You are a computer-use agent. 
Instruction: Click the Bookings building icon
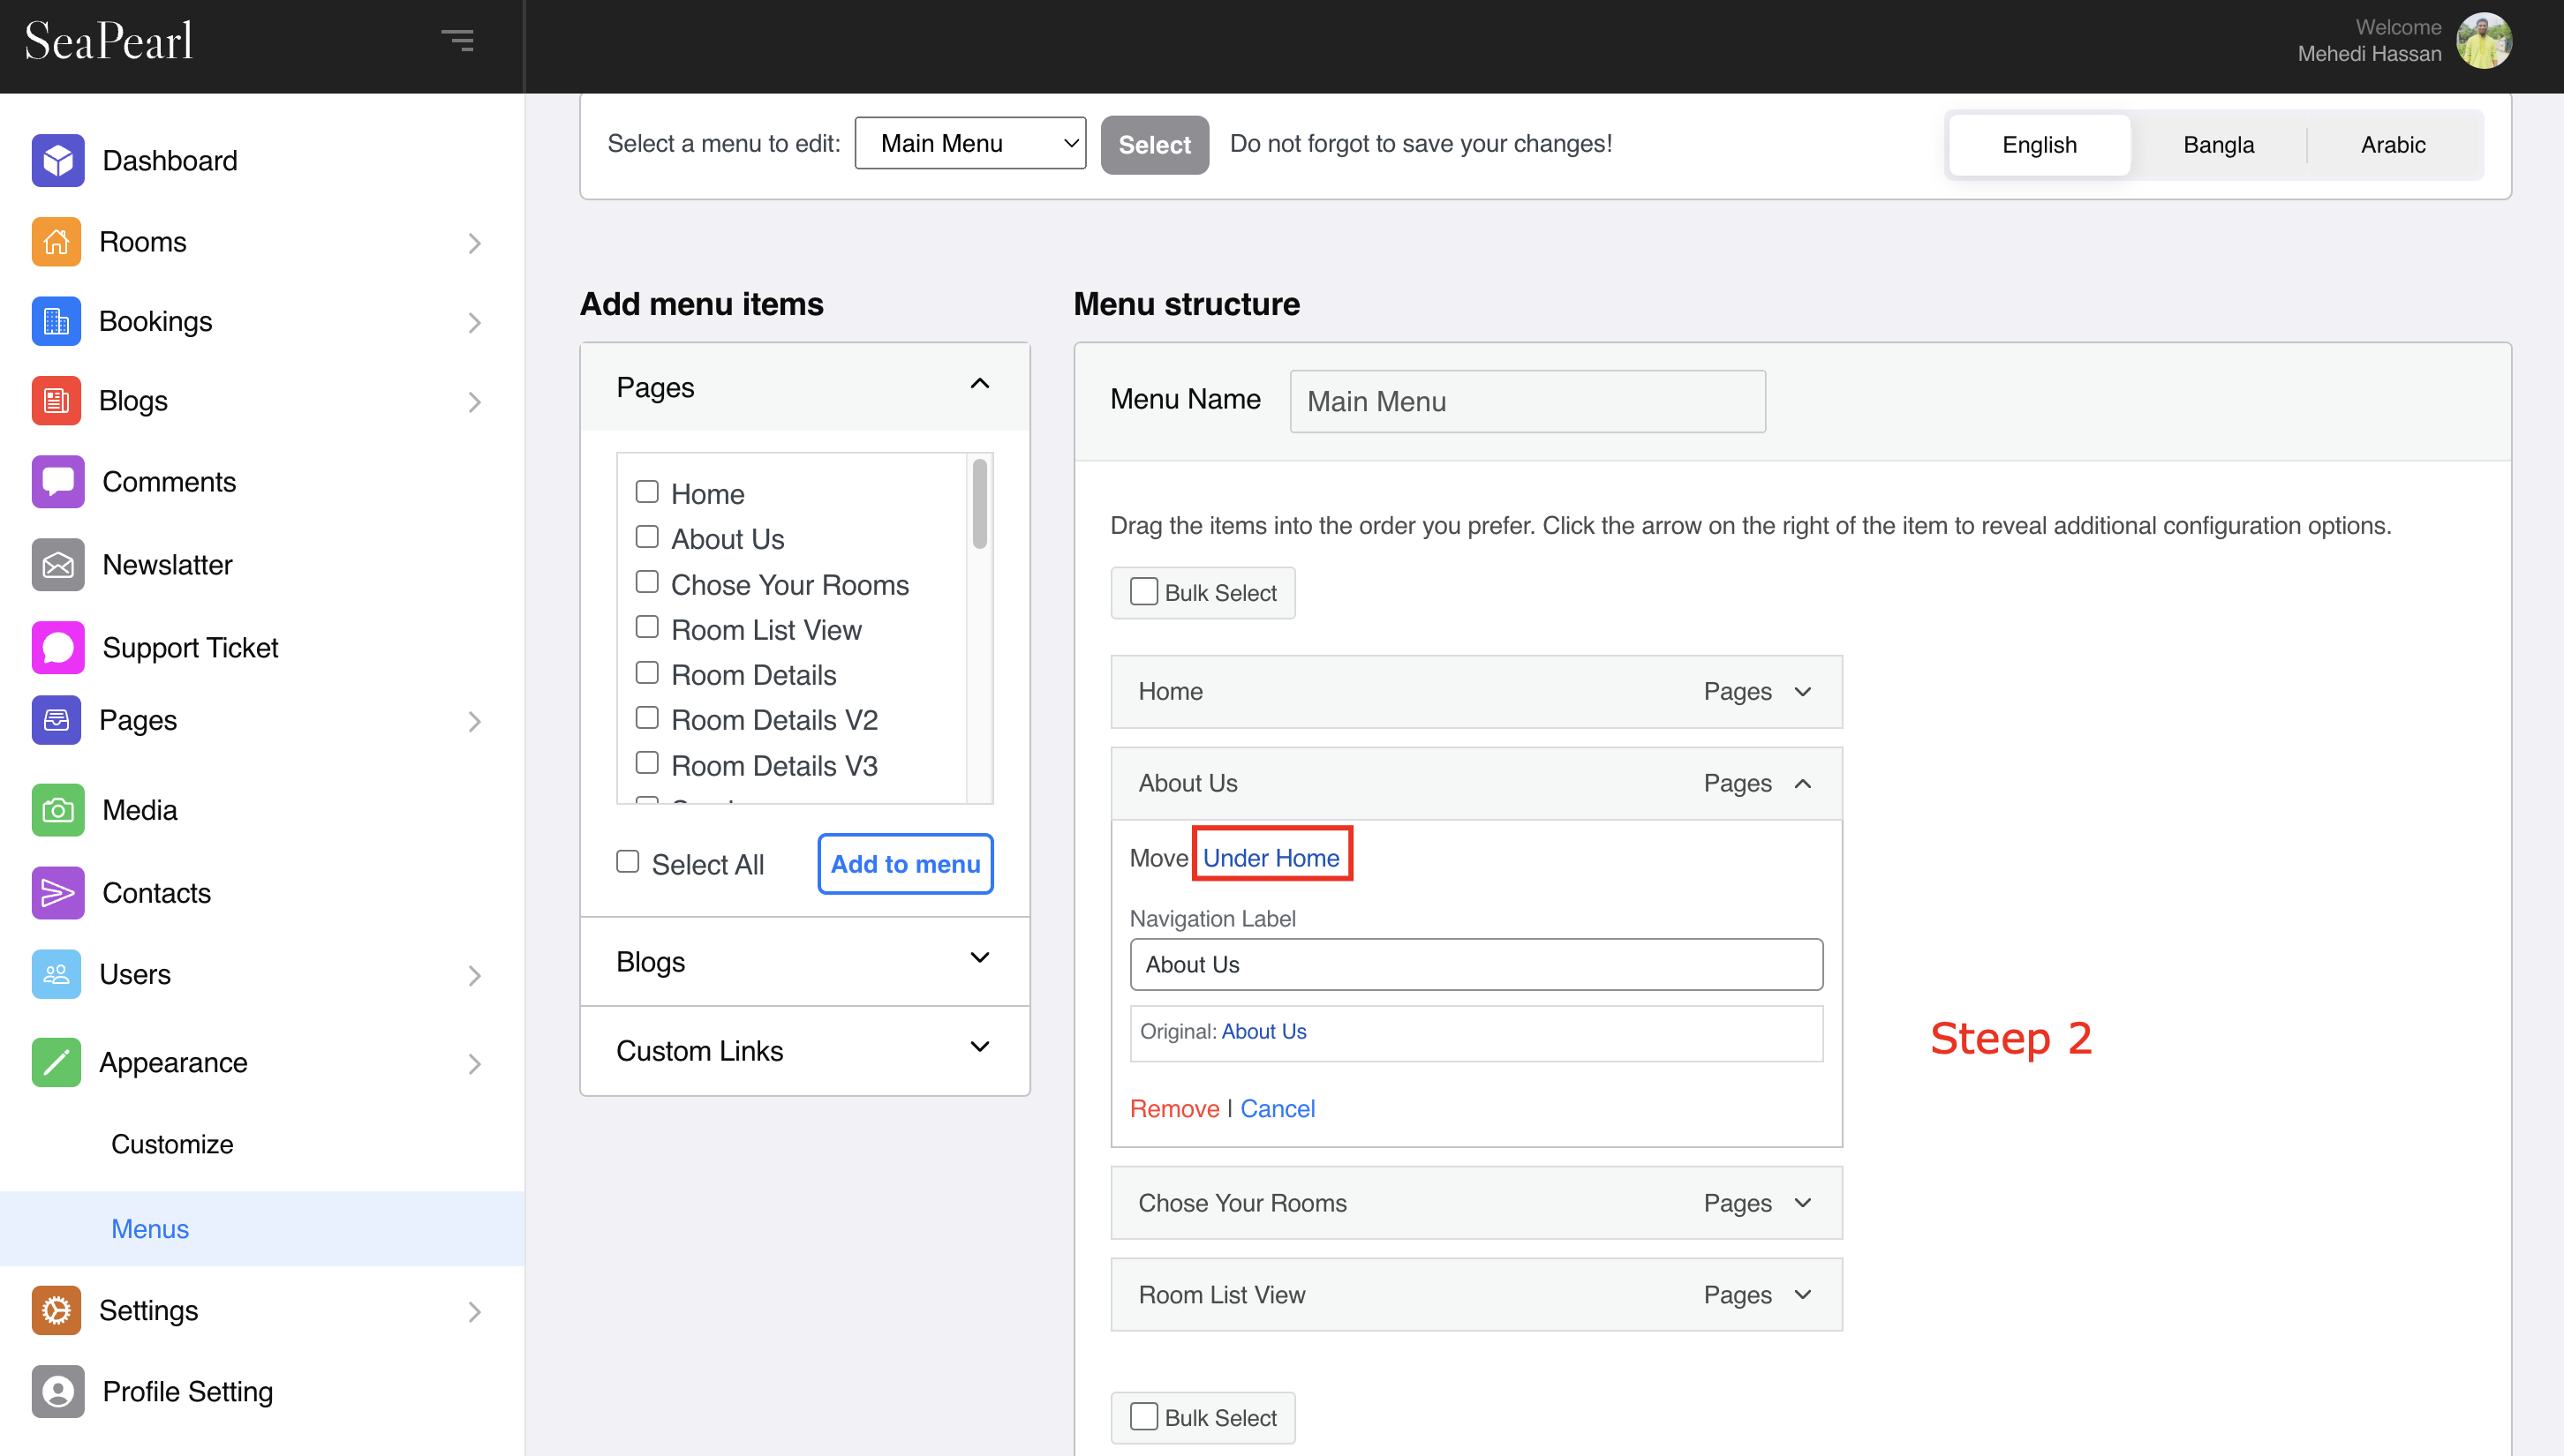click(x=56, y=321)
